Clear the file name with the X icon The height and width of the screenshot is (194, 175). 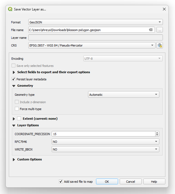pyautogui.click(x=151, y=30)
